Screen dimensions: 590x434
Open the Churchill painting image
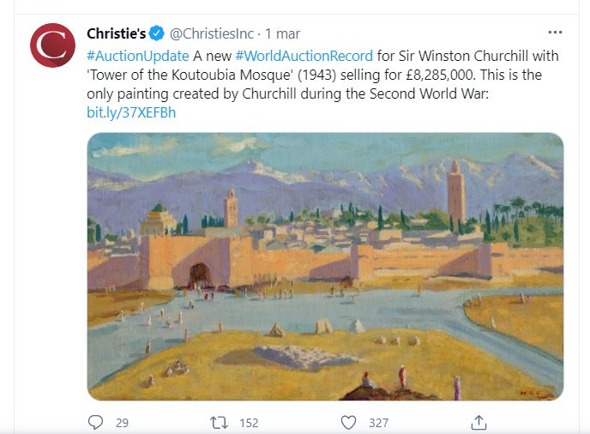[325, 266]
